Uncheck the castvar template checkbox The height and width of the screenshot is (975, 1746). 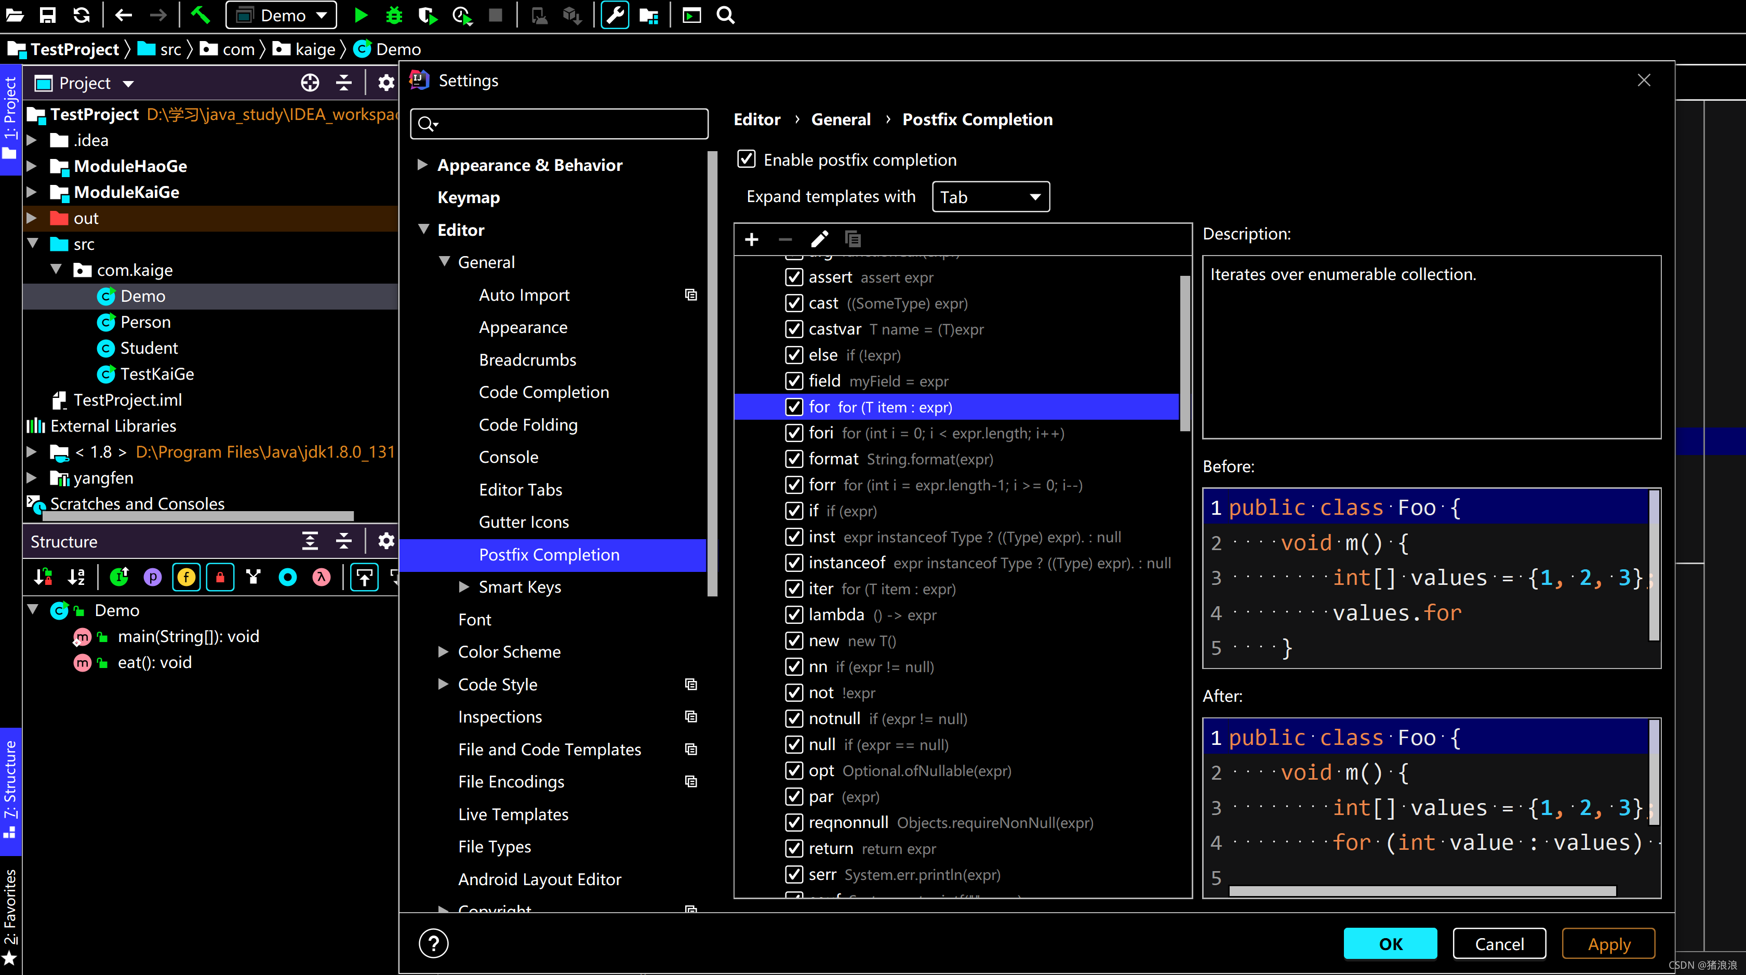tap(794, 329)
